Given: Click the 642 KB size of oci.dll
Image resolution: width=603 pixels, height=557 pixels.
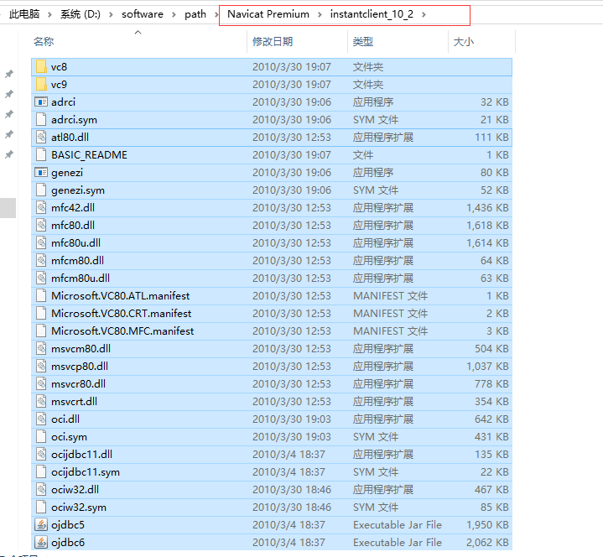Looking at the screenshot, I should pos(491,419).
